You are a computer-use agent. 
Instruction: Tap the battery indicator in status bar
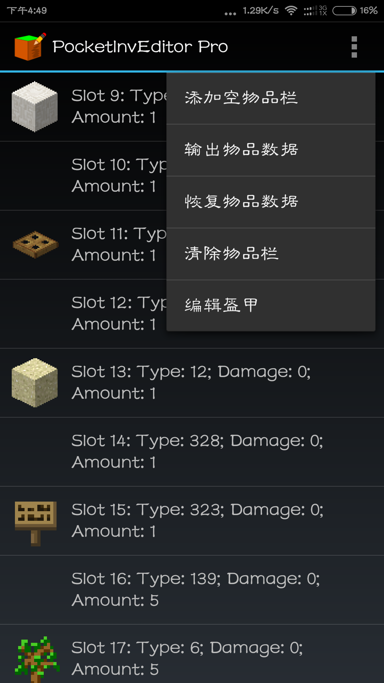pyautogui.click(x=344, y=11)
